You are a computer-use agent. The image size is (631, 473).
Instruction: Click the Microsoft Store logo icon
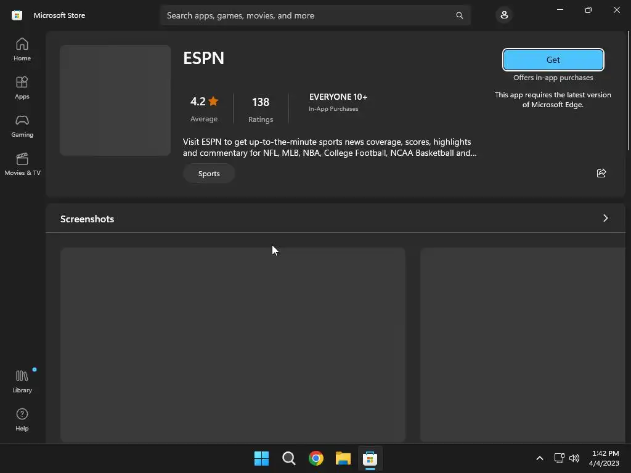point(17,15)
